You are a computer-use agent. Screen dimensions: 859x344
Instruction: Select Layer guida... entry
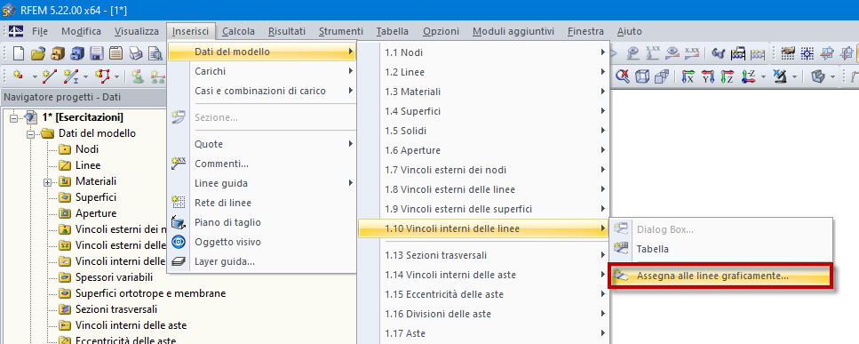(262, 261)
